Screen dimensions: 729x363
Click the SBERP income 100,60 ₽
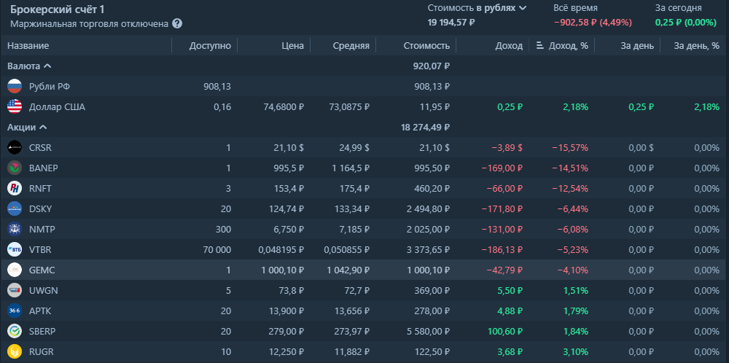(505, 331)
